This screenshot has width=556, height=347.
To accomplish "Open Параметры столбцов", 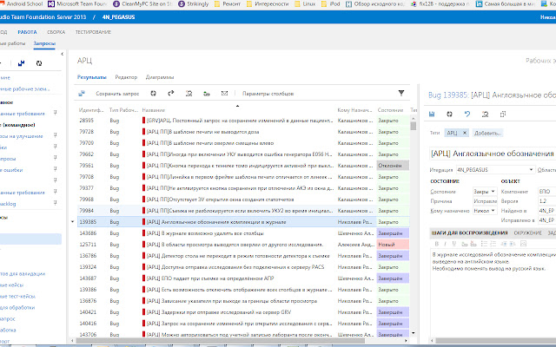I will tap(268, 94).
